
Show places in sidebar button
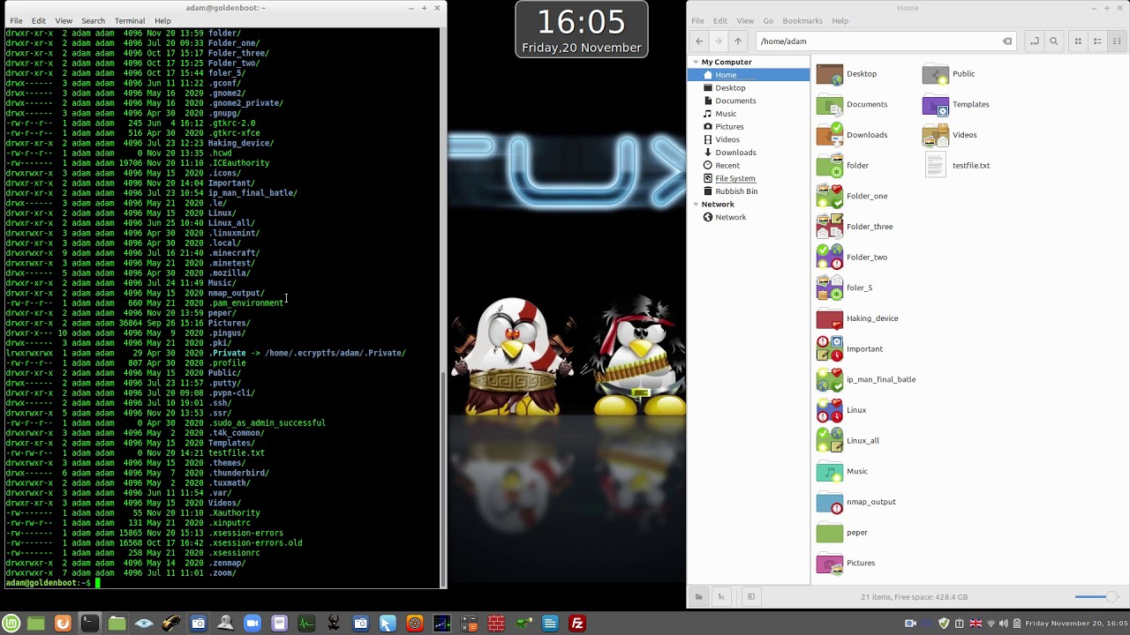click(698, 597)
